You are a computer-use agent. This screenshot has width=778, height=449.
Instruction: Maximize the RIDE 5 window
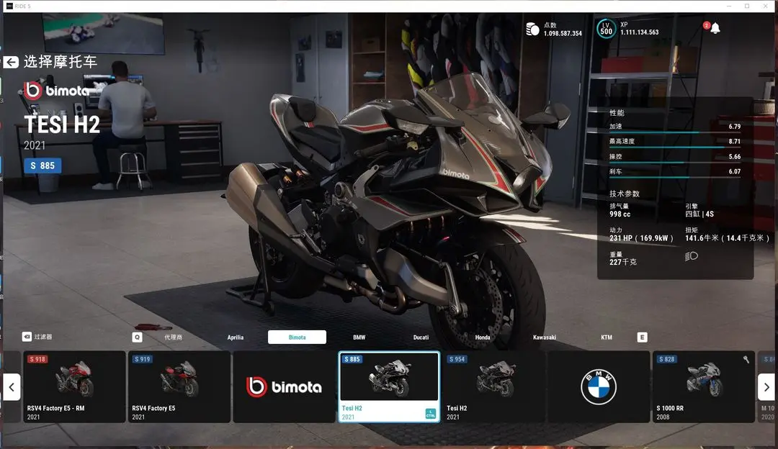747,6
